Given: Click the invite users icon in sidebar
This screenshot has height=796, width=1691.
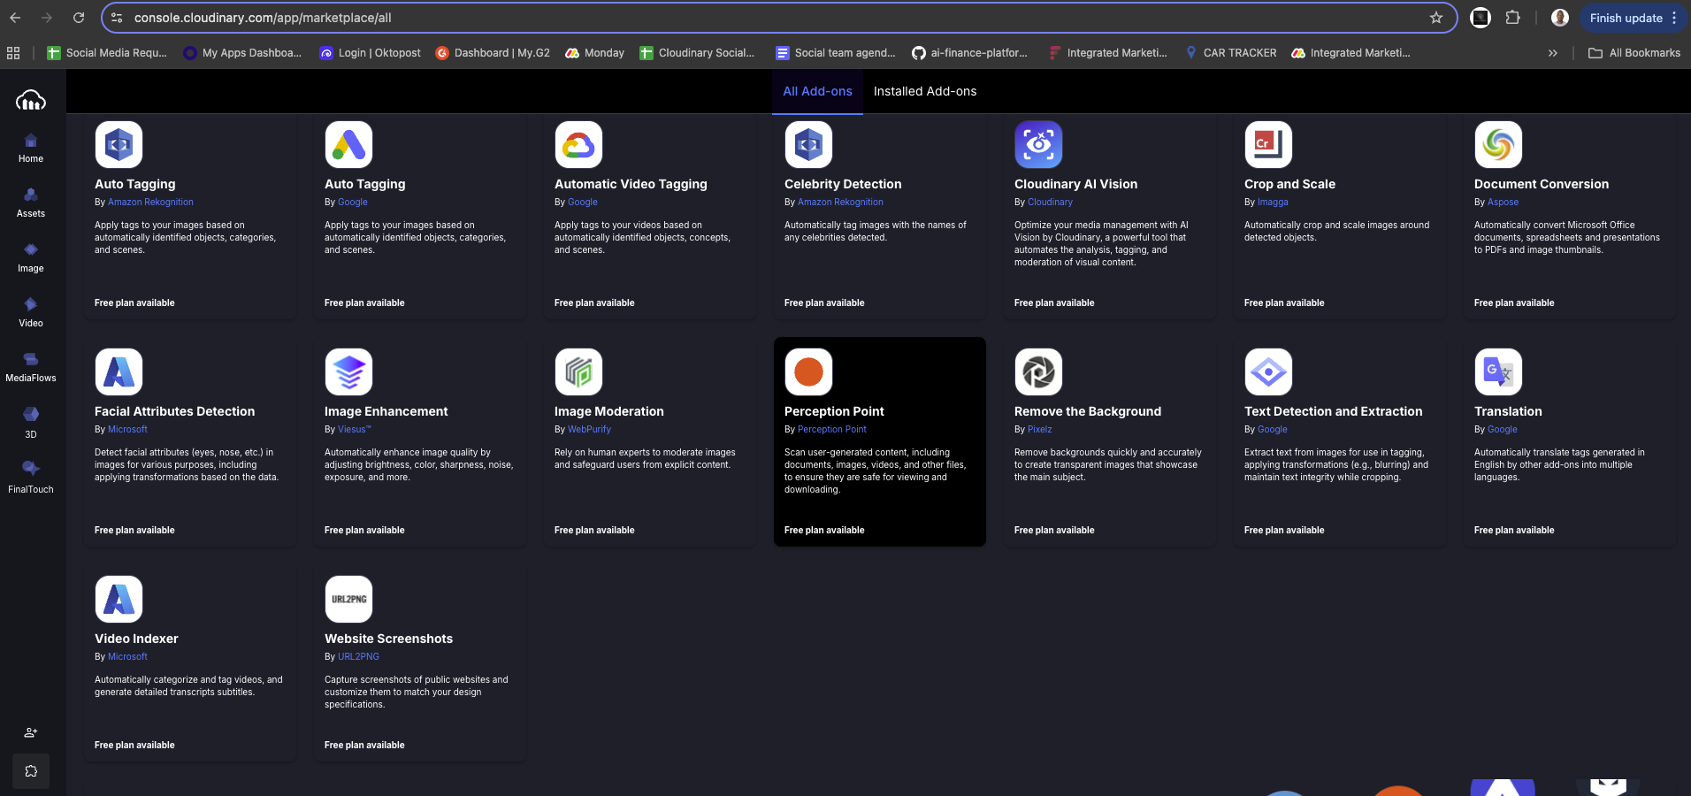Looking at the screenshot, I should 31,732.
